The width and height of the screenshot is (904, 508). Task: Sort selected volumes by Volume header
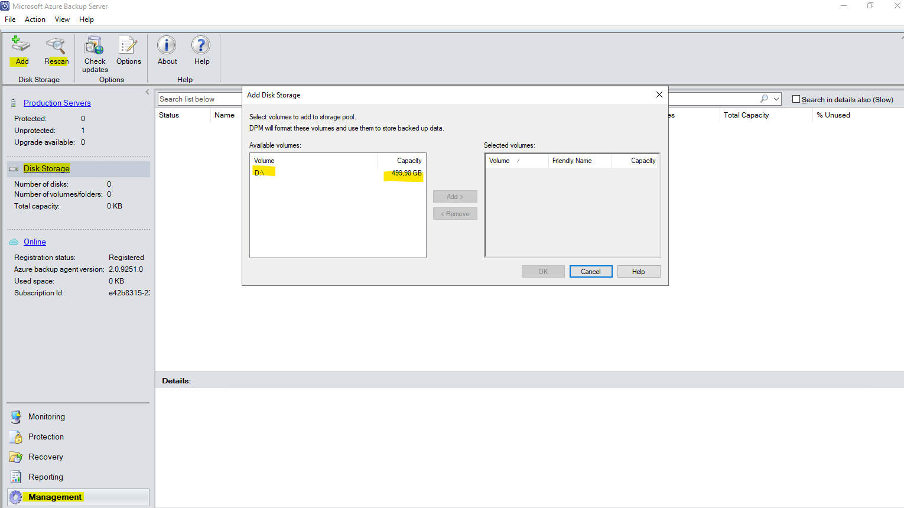[517, 161]
